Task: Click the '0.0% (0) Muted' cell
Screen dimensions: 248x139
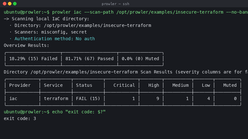Action: [140, 59]
